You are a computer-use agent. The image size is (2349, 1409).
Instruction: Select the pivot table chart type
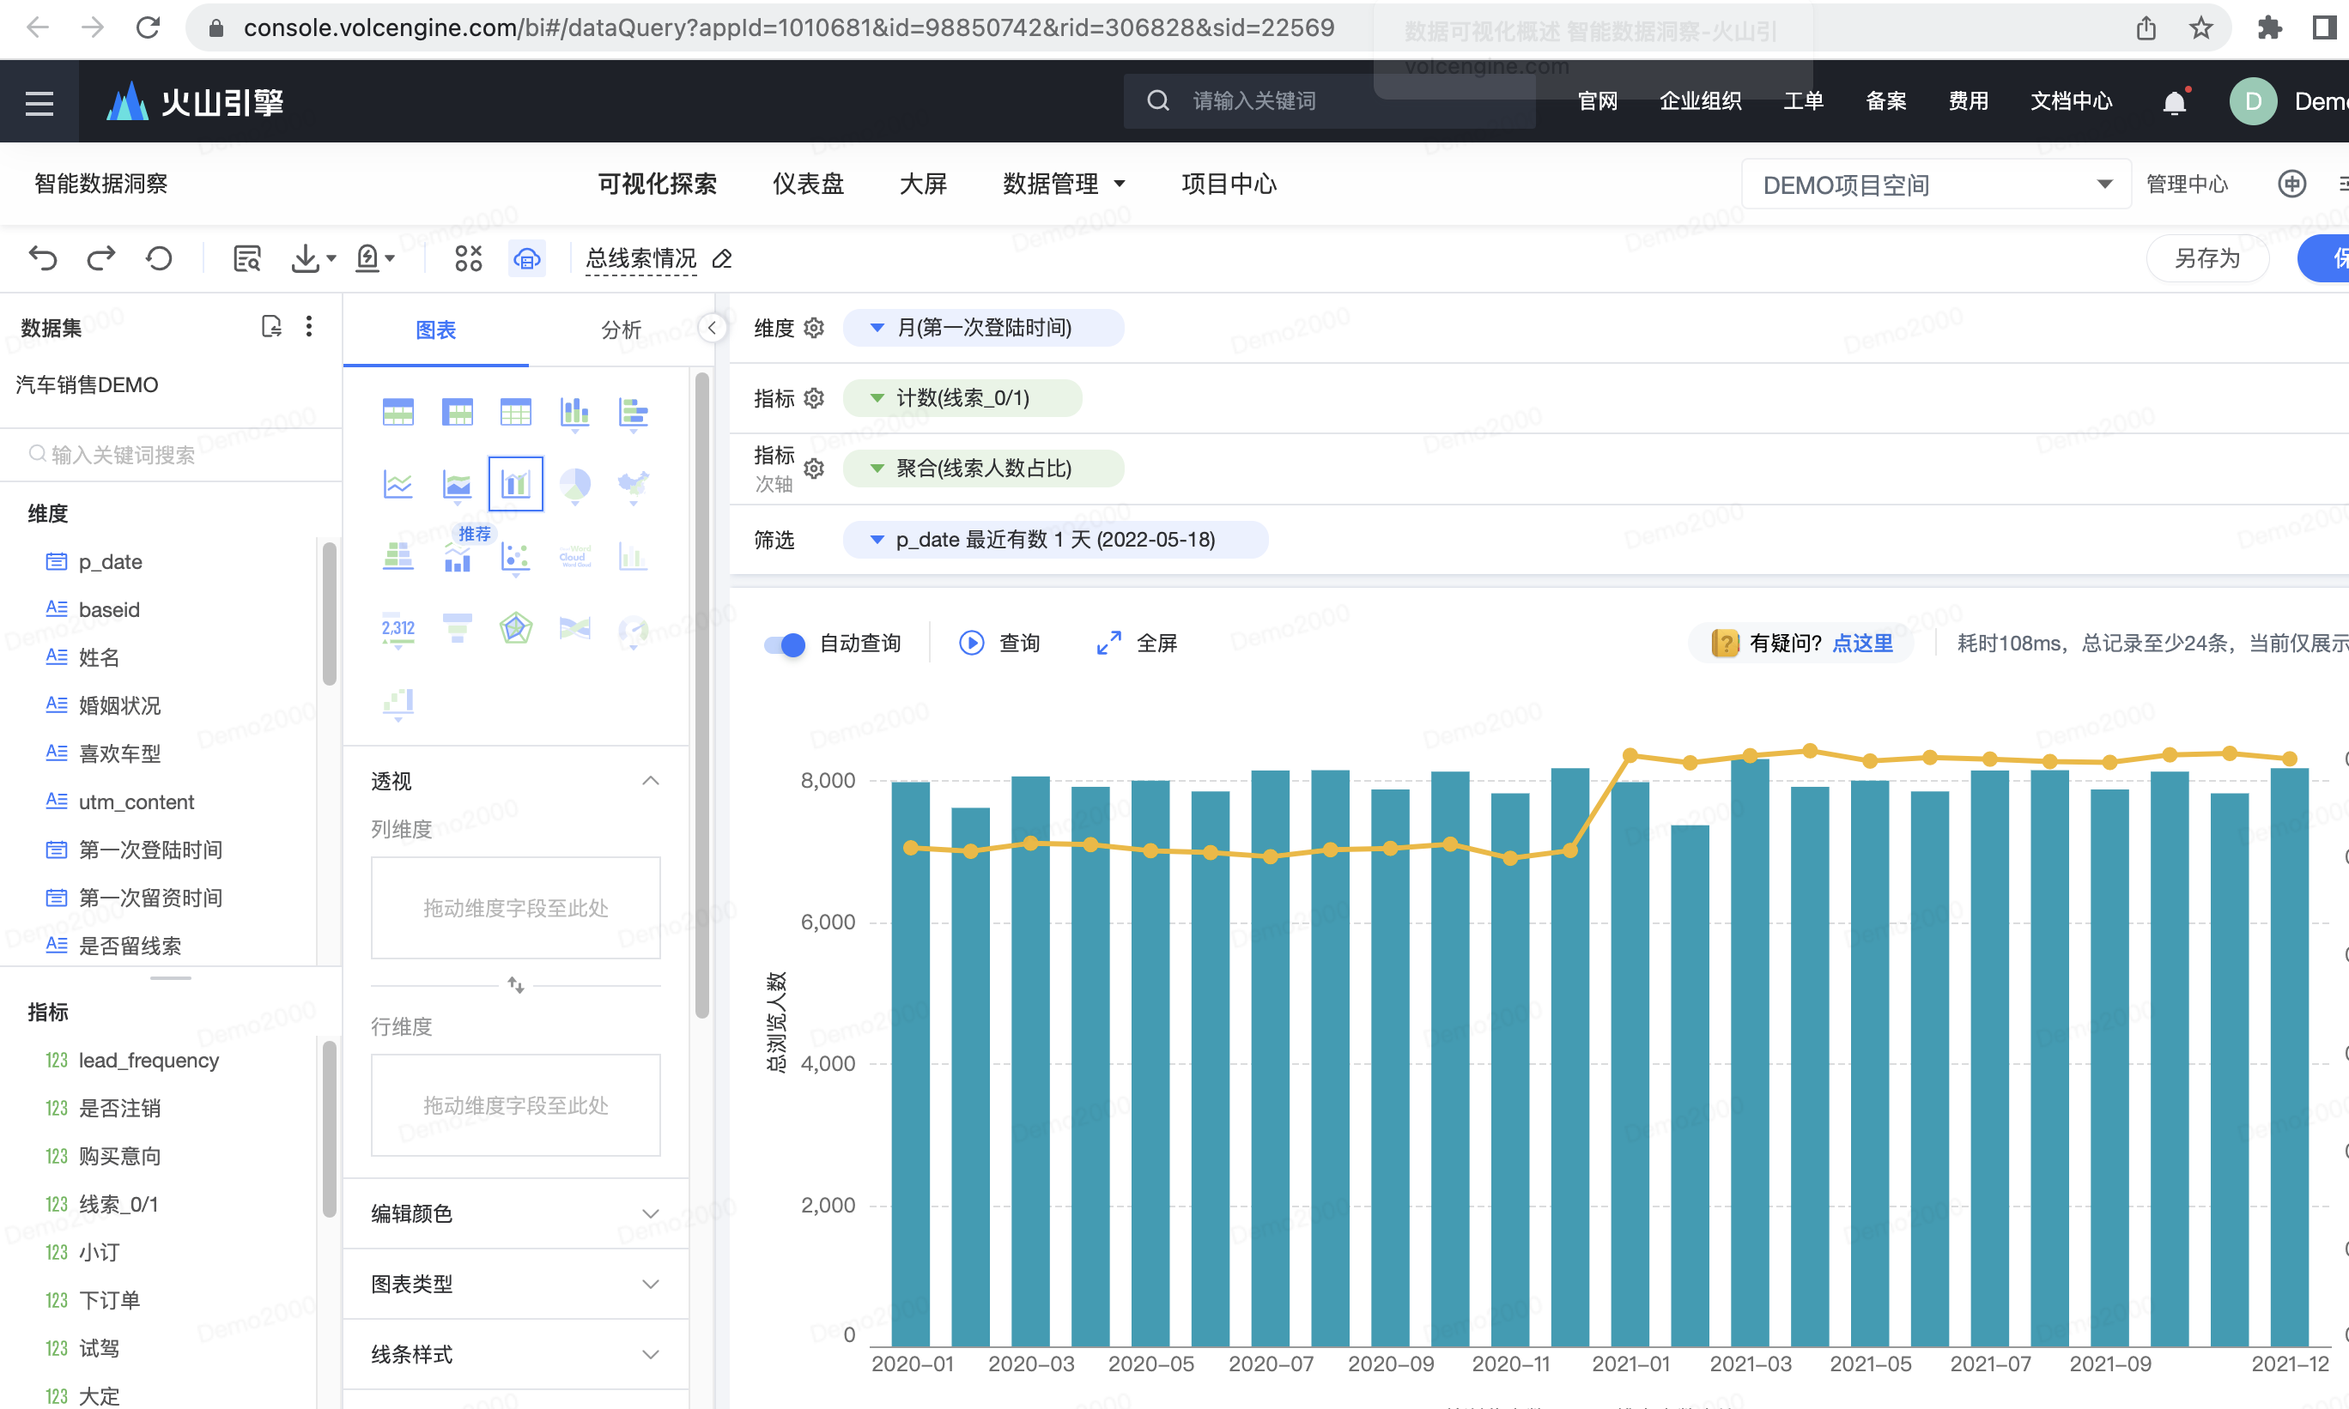457,413
